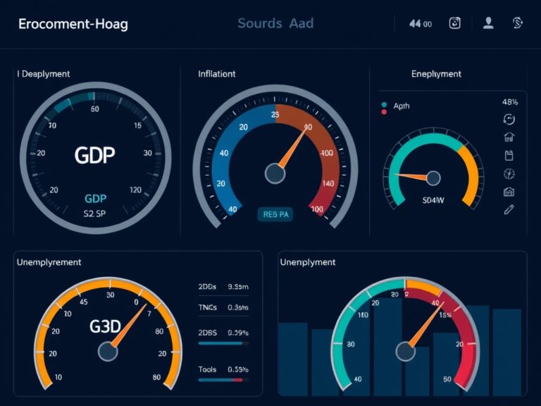541x406 pixels.
Task: Click the compass globe icon in sidebar
Action: point(509,173)
